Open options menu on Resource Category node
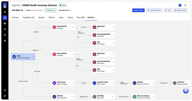Viewport: 192px width, 101px height. (153, 97)
